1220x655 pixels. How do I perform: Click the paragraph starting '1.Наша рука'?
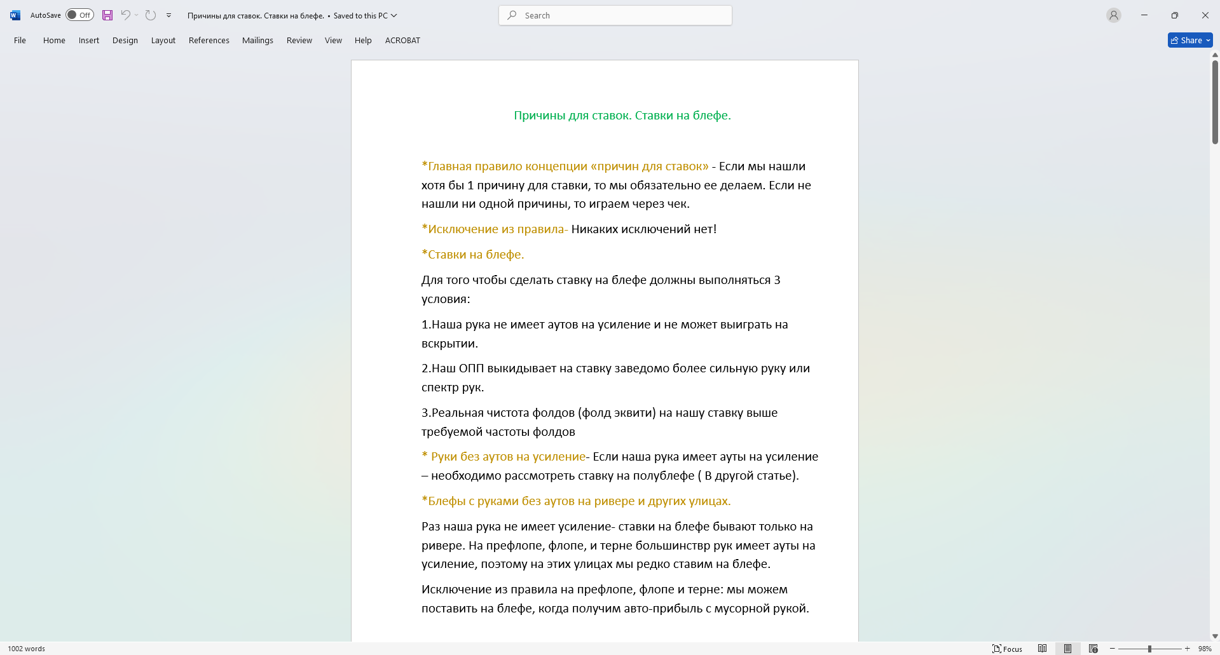pyautogui.click(x=605, y=334)
